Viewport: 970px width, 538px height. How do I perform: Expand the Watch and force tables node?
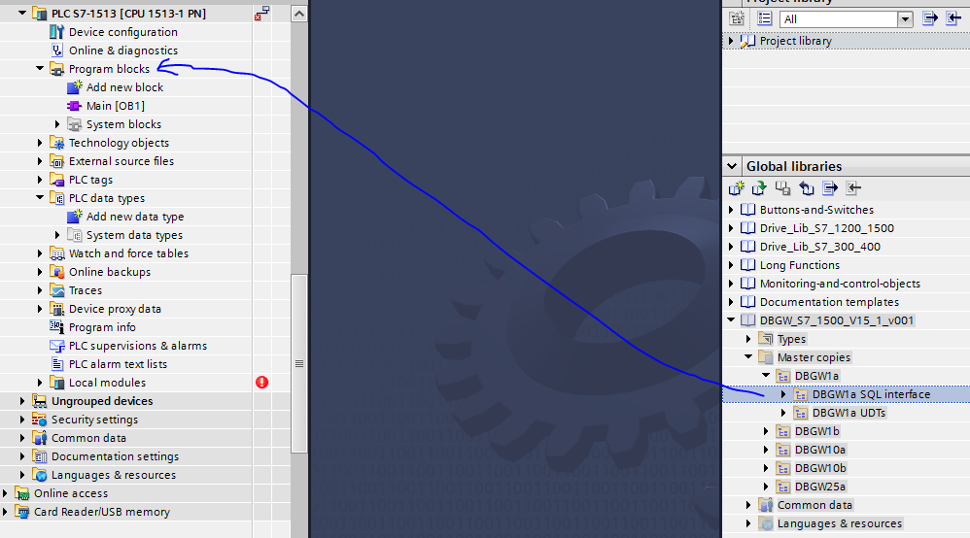pyautogui.click(x=40, y=253)
